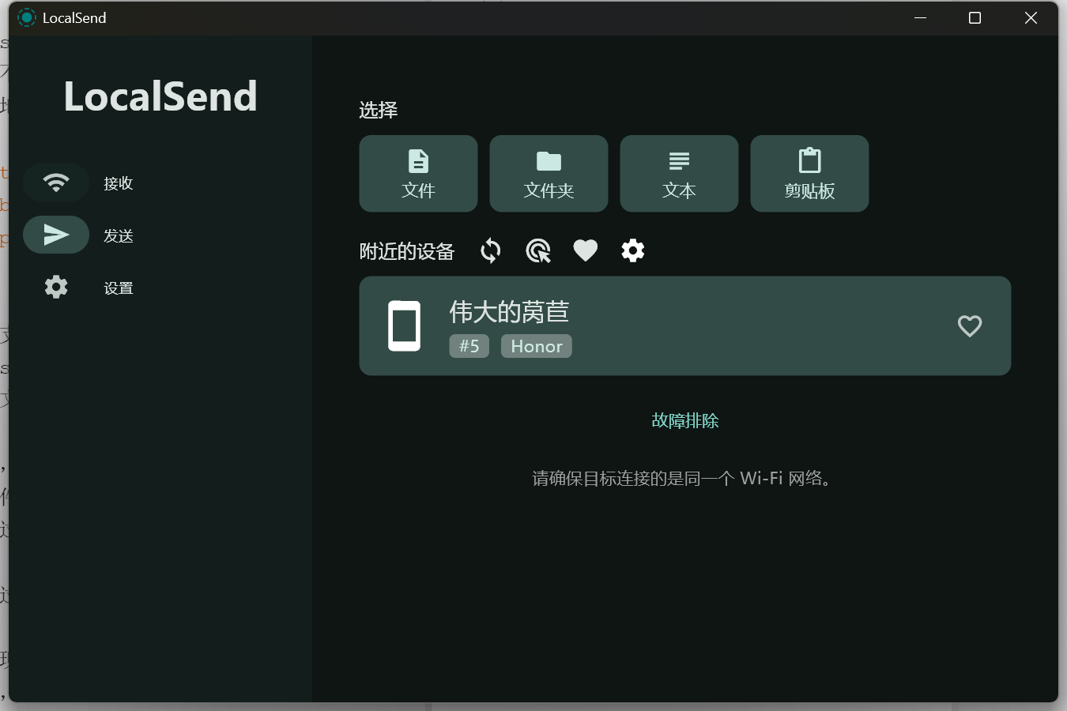This screenshot has width=1067, height=711.
Task: Click the phone icon on the device card
Action: pos(405,325)
